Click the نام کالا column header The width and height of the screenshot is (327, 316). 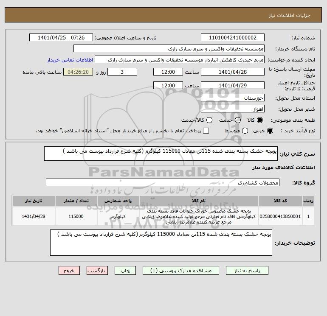(199, 201)
